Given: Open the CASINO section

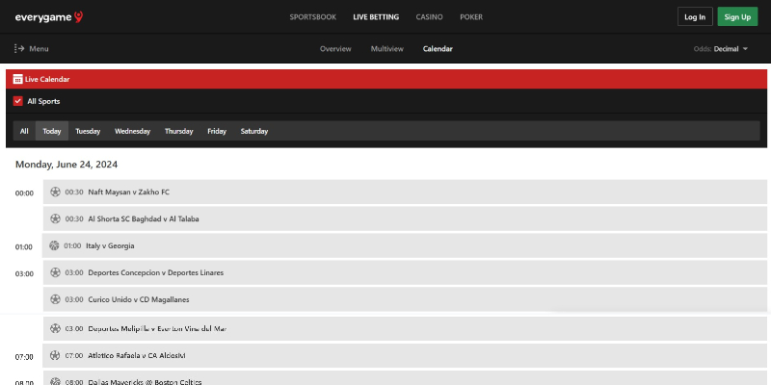Looking at the screenshot, I should coord(429,17).
